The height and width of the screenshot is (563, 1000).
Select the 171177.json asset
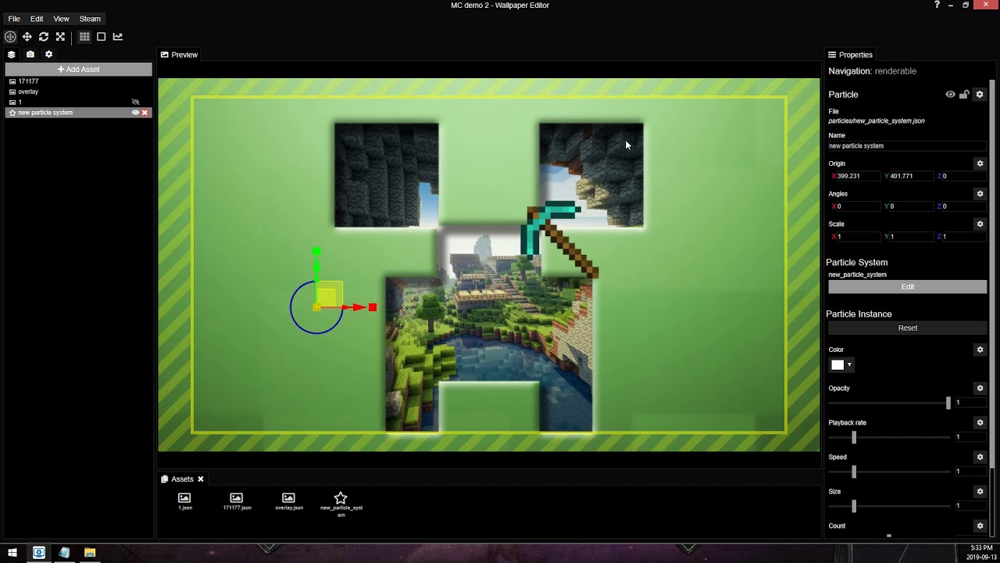click(237, 501)
